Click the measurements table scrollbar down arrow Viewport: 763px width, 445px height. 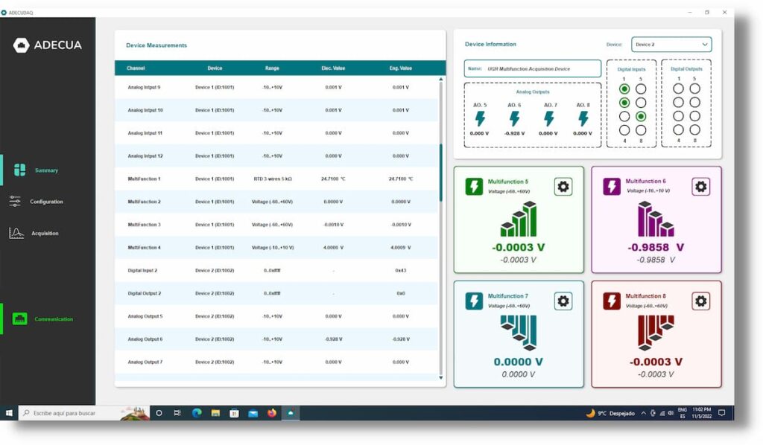440,378
